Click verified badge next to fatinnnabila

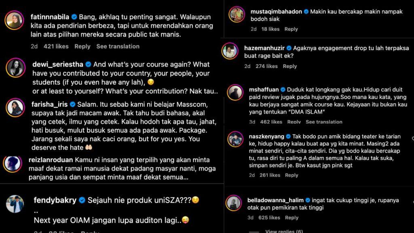click(x=74, y=17)
